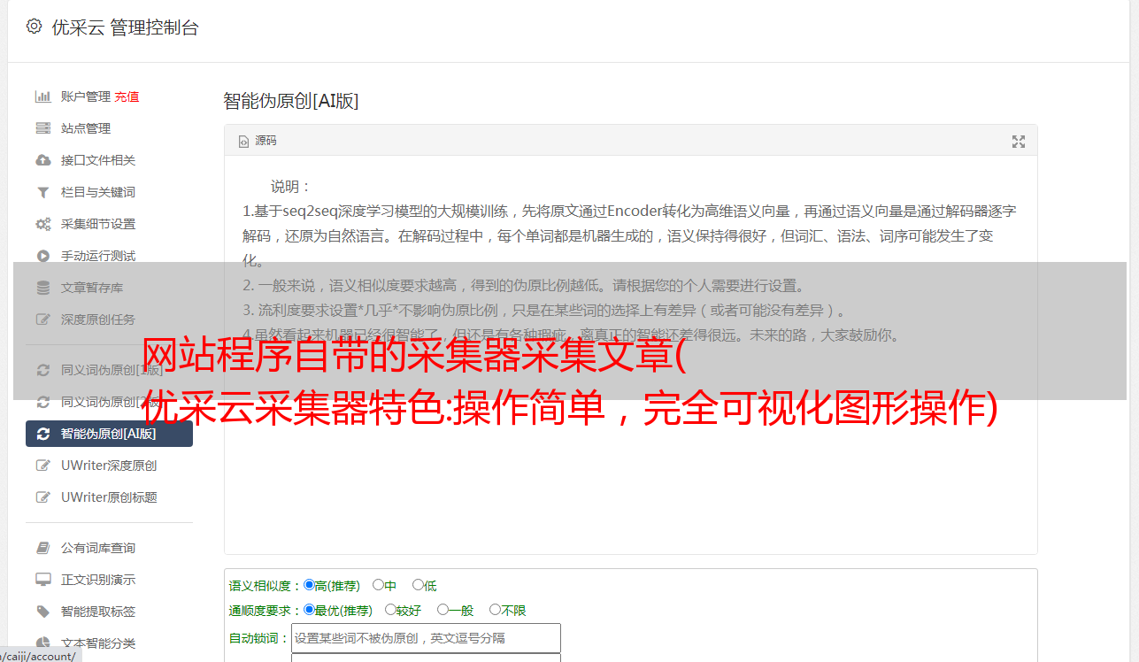Click the 栏目与关键词 filter icon

click(x=42, y=192)
